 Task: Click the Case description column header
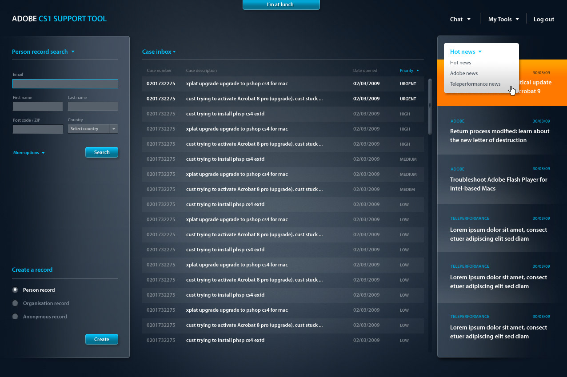201,71
